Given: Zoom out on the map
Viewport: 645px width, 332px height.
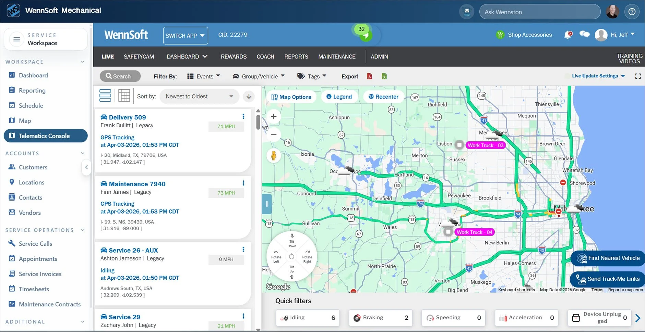Looking at the screenshot, I should pyautogui.click(x=274, y=135).
